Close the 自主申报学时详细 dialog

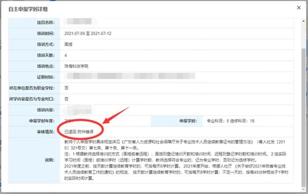pyautogui.click(x=298, y=8)
